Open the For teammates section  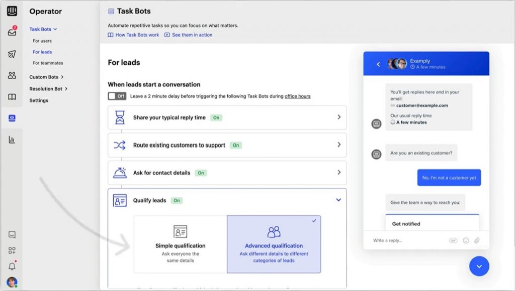click(48, 63)
